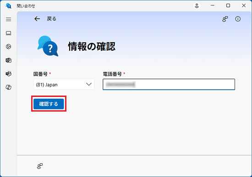The width and height of the screenshot is (252, 177).
Task: Open the user account avatar
Action: (x=197, y=6)
